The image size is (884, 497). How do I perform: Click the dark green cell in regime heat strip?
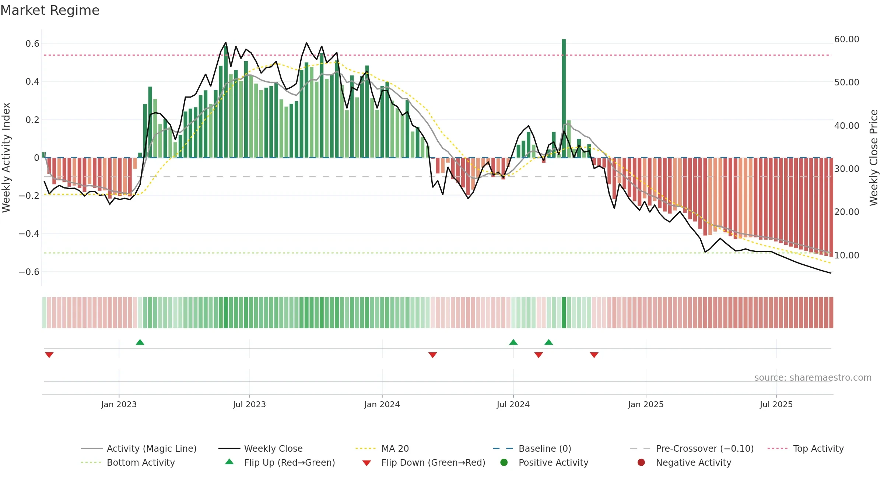pos(564,313)
